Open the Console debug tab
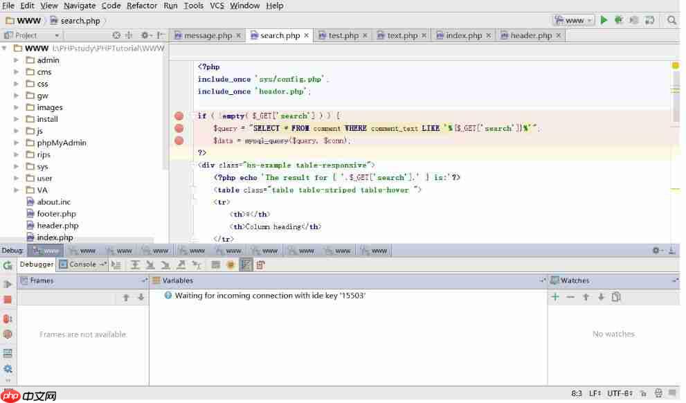 click(82, 265)
